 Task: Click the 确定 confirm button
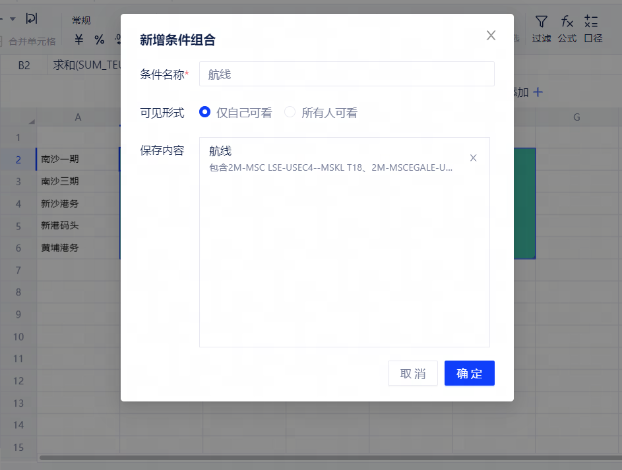click(469, 373)
